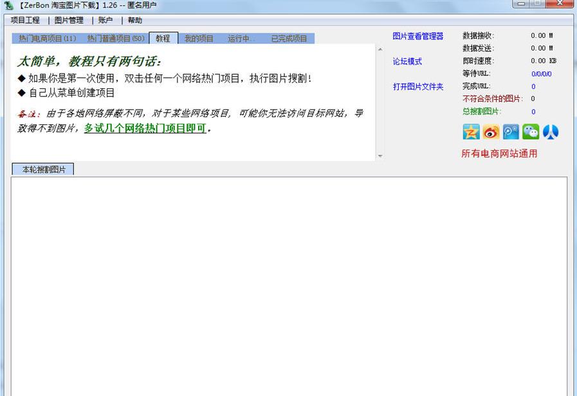This screenshot has width=577, height=396.
Task: Open the 图片管理 menu
Action: (68, 20)
